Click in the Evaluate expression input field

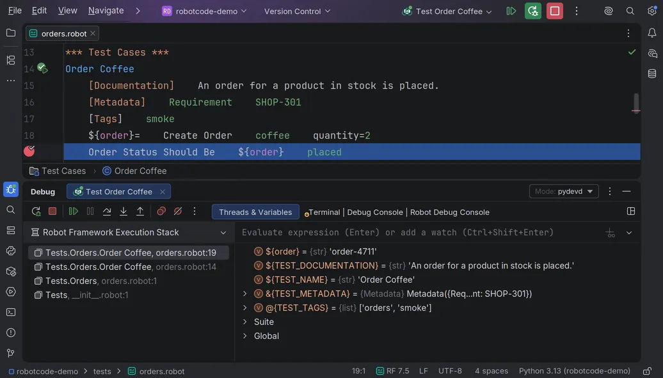click(x=419, y=232)
